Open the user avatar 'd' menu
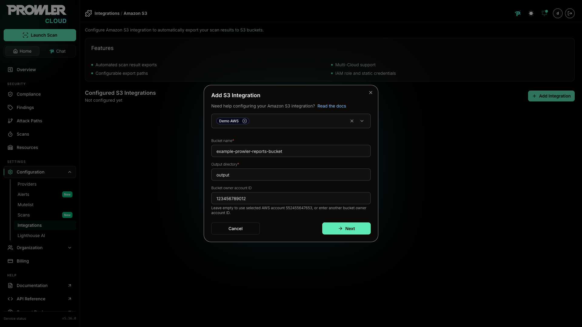This screenshot has width=582, height=327. pyautogui.click(x=558, y=13)
